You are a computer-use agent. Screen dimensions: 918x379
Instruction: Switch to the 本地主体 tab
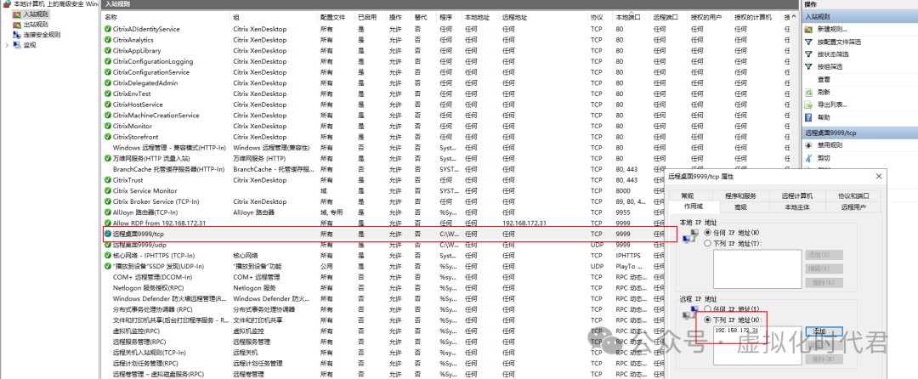point(796,207)
